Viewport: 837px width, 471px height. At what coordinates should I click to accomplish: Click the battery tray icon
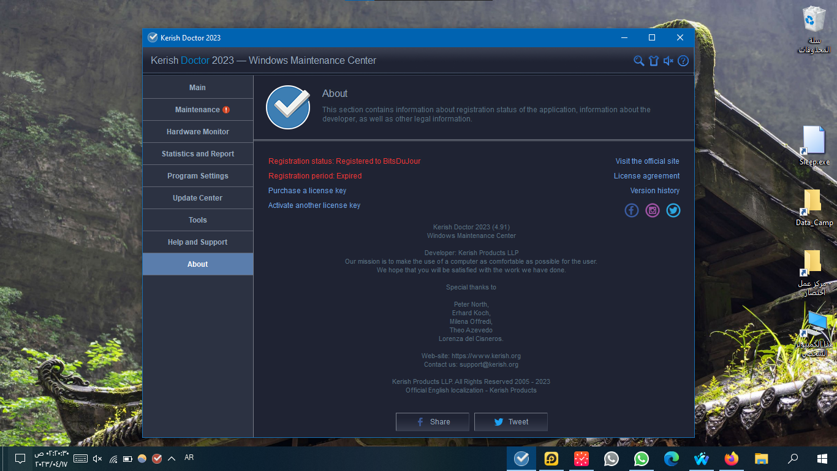coord(127,459)
